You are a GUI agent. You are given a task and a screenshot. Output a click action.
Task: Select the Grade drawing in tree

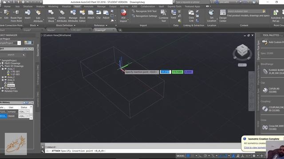click(x=11, y=83)
